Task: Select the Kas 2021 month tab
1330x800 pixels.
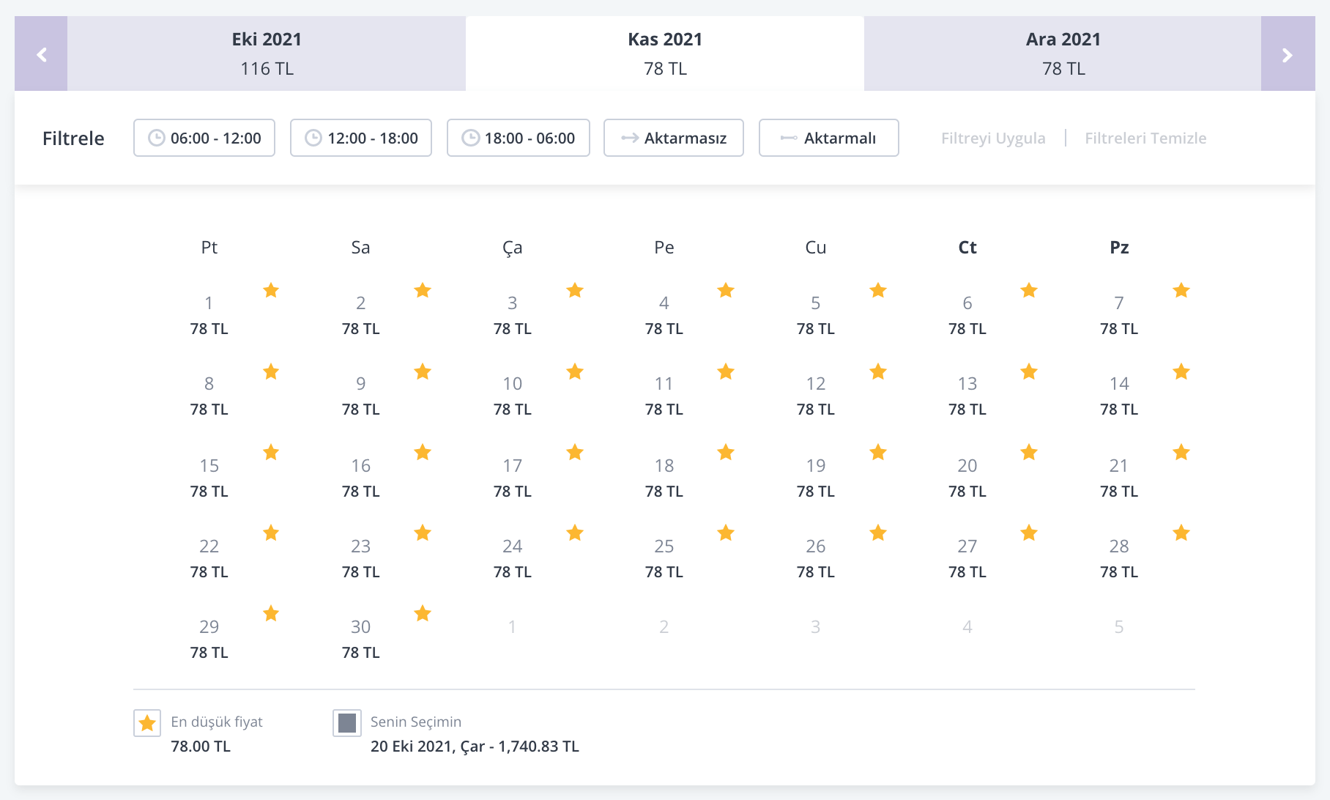Action: tap(665, 53)
